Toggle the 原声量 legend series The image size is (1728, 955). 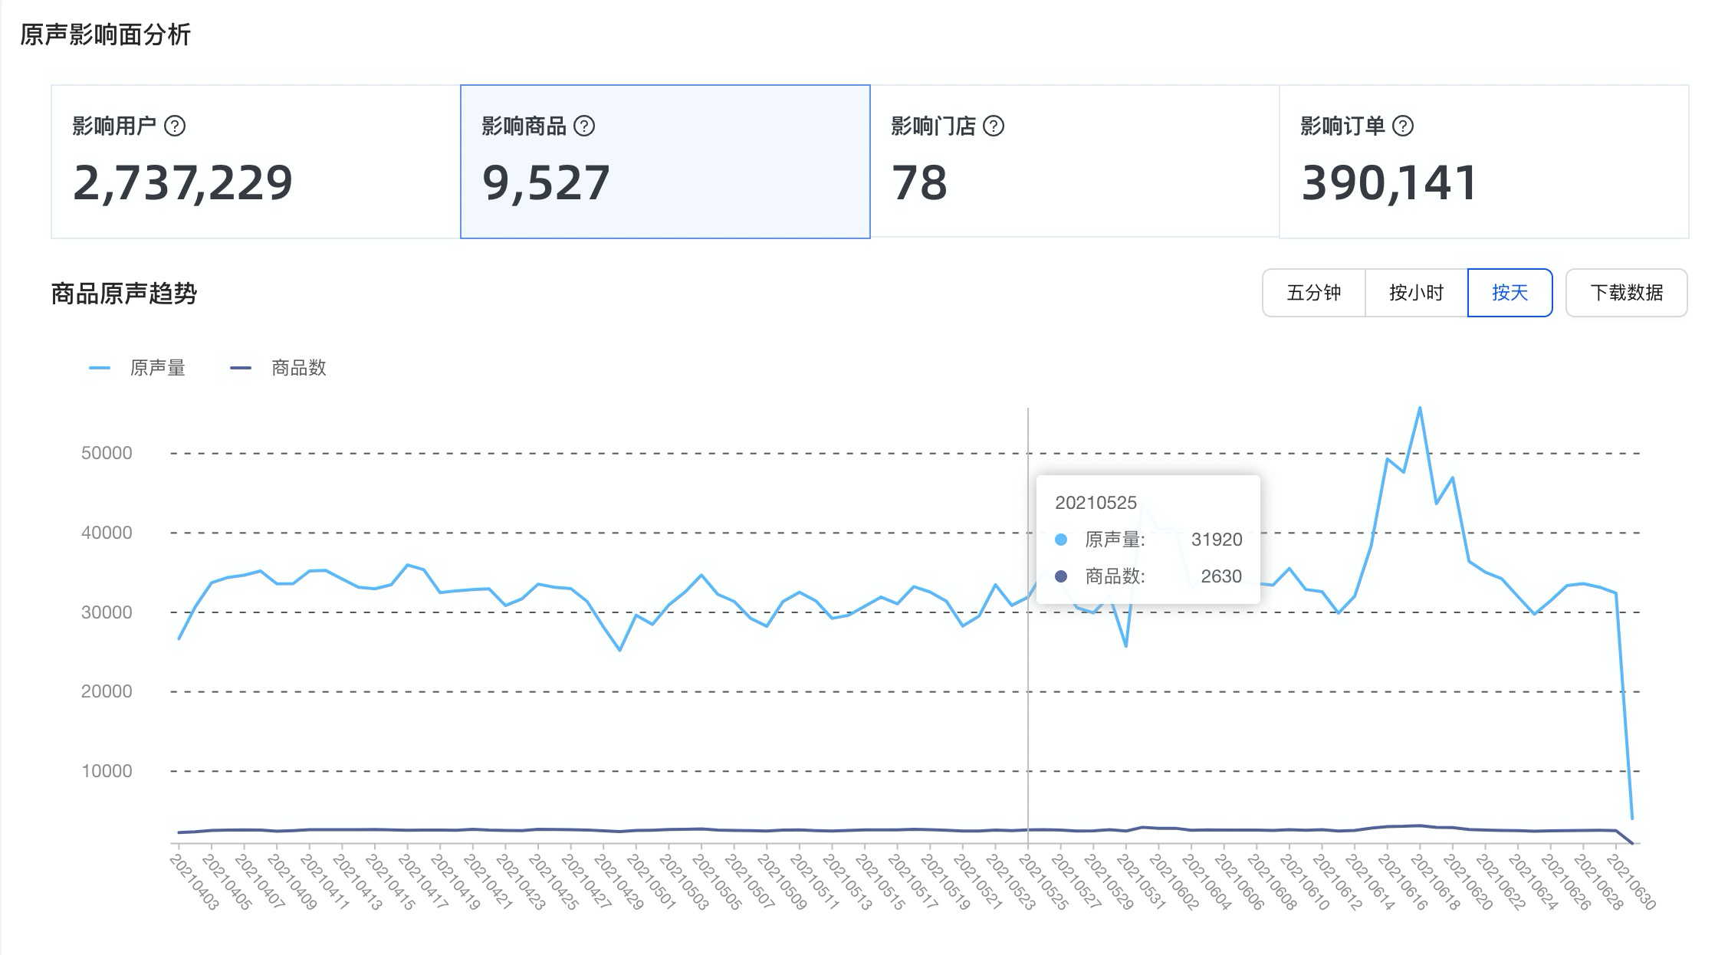(137, 368)
